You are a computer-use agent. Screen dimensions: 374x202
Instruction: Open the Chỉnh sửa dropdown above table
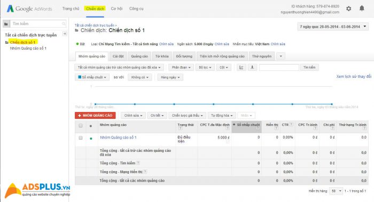point(133,116)
